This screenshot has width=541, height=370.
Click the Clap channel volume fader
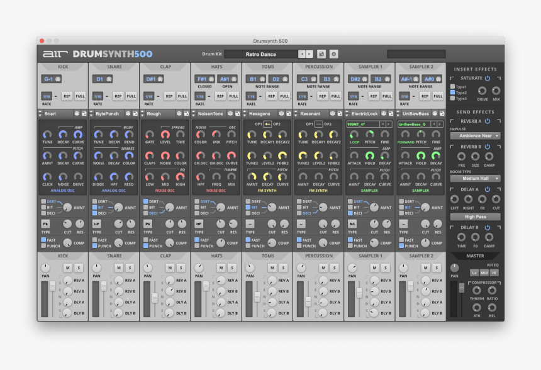pyautogui.click(x=155, y=298)
